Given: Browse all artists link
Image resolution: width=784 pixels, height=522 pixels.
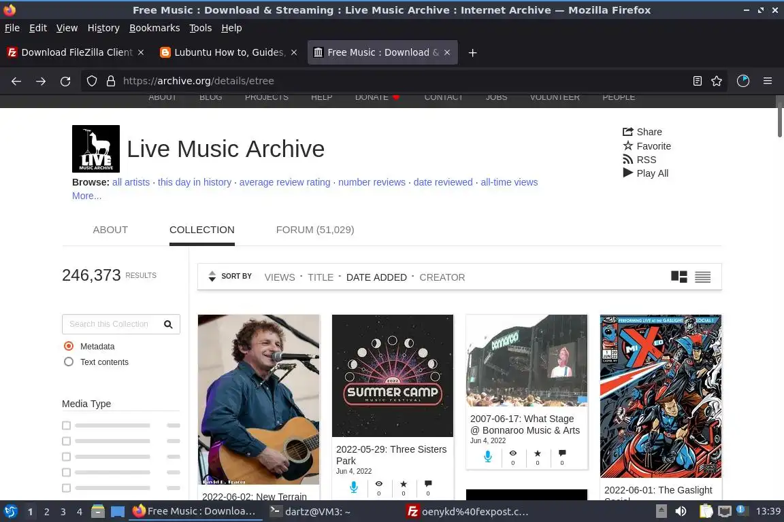Looking at the screenshot, I should coord(131,182).
